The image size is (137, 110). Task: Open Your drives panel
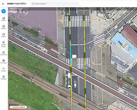(x=3, y=53)
